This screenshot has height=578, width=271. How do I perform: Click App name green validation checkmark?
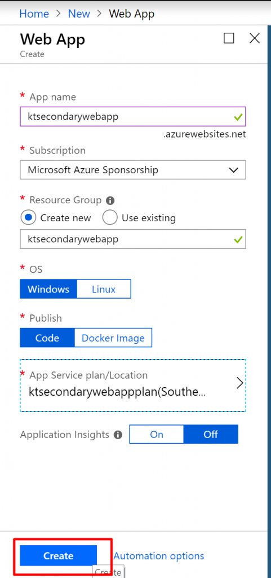pyautogui.click(x=238, y=117)
